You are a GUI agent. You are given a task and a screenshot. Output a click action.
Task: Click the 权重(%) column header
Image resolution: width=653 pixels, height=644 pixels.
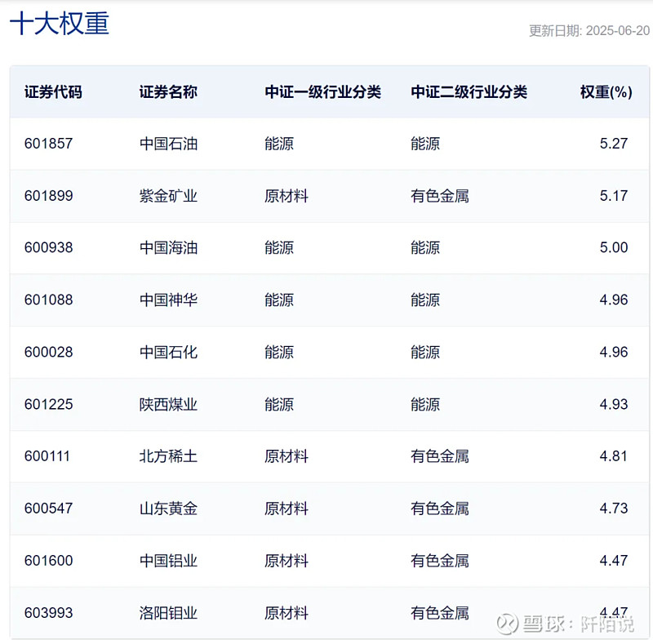(606, 92)
